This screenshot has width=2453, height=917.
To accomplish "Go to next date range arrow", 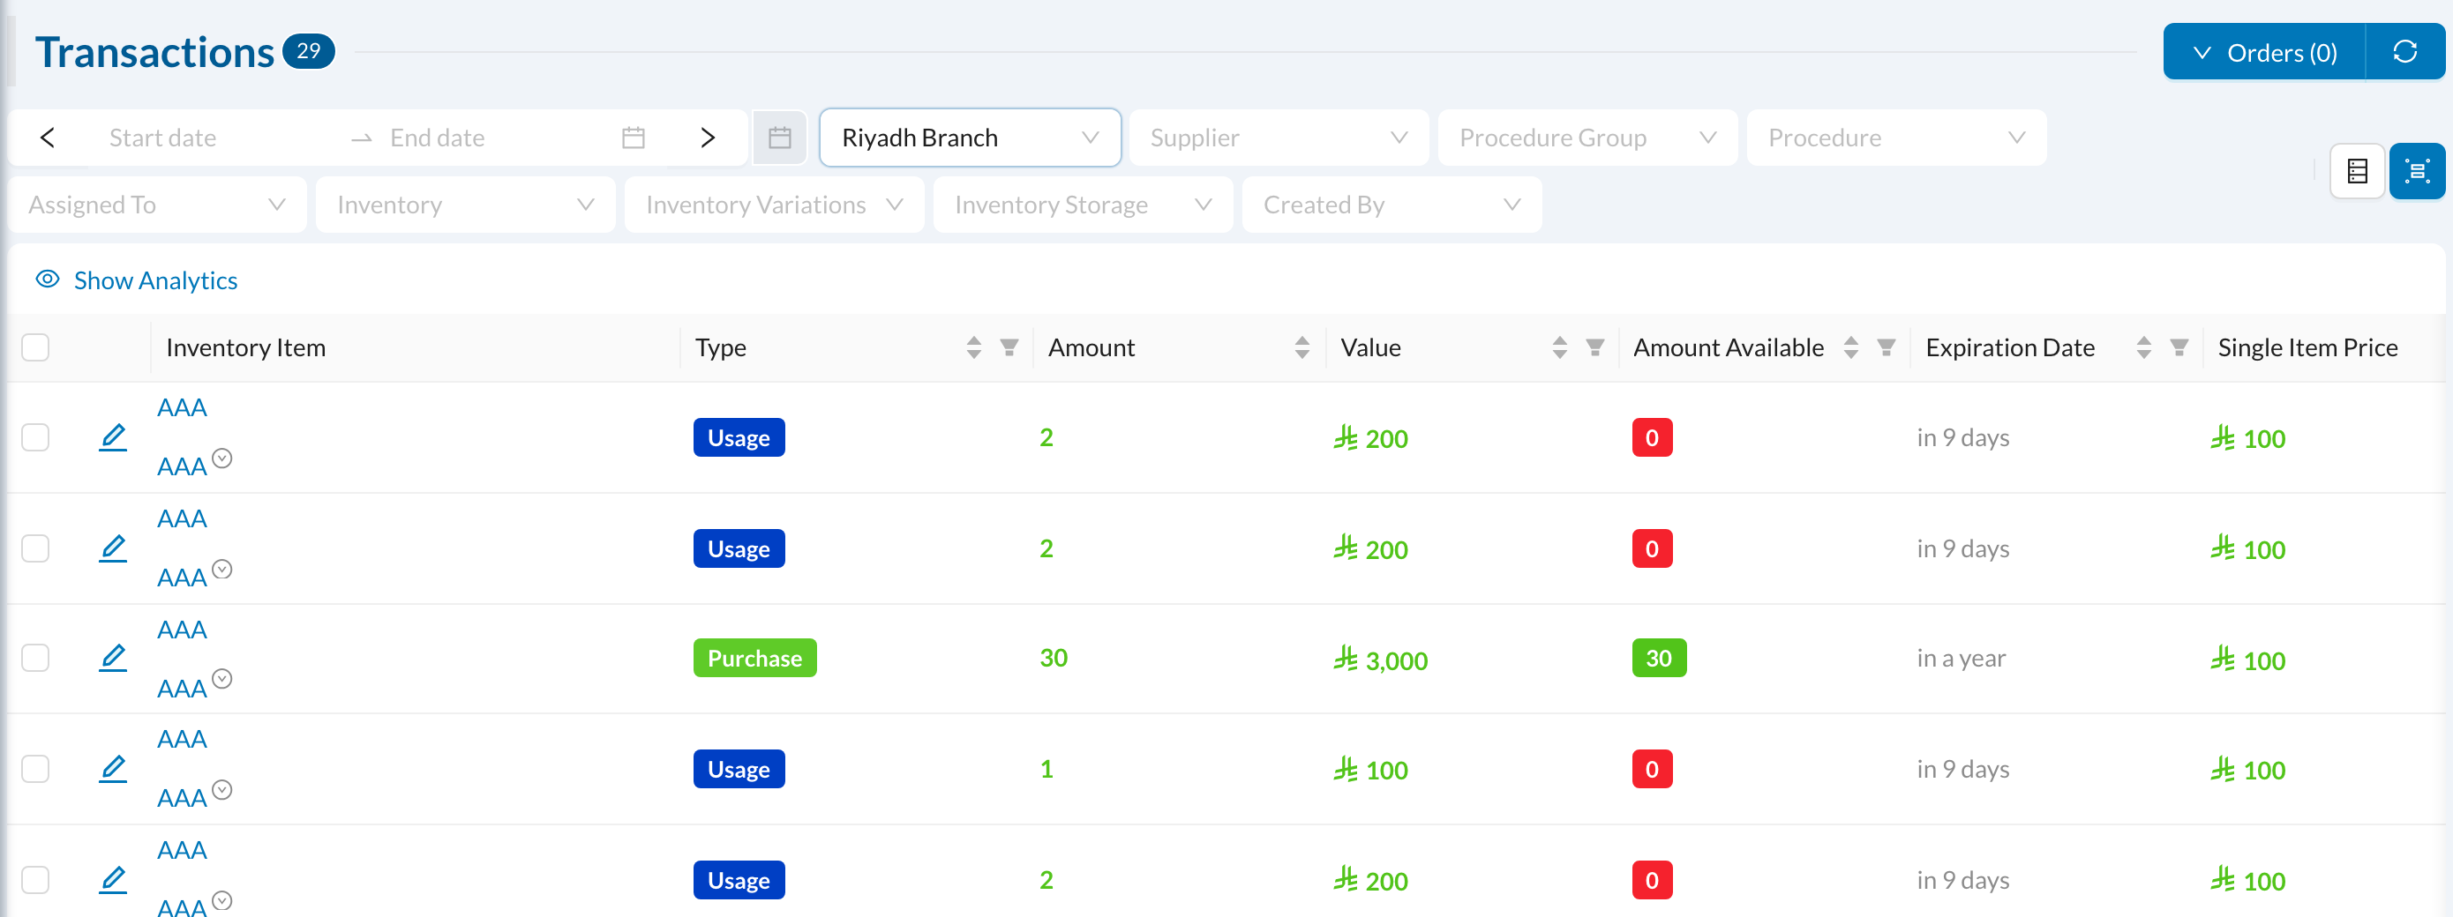I will pyautogui.click(x=708, y=138).
